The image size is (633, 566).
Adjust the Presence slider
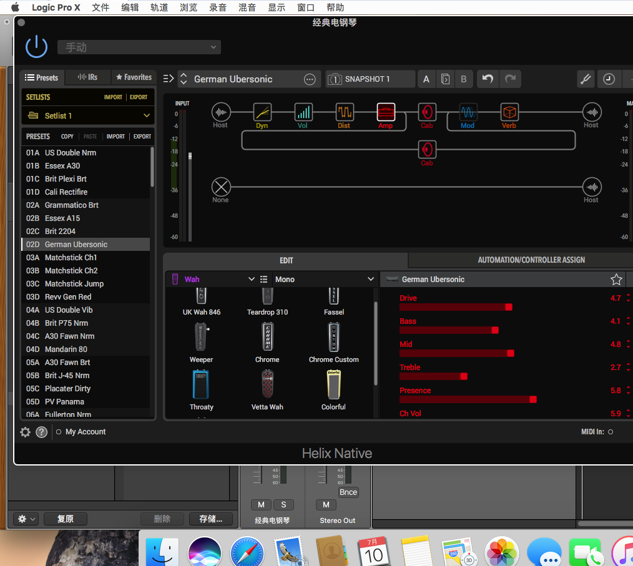(533, 399)
